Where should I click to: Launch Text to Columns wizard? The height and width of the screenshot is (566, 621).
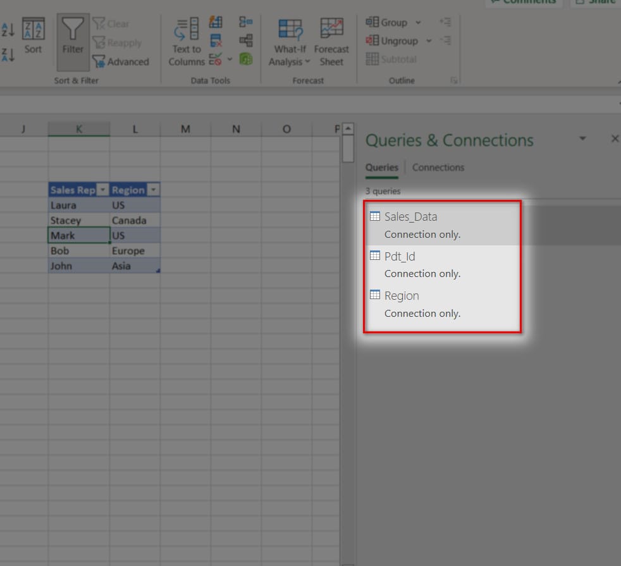pyautogui.click(x=187, y=42)
